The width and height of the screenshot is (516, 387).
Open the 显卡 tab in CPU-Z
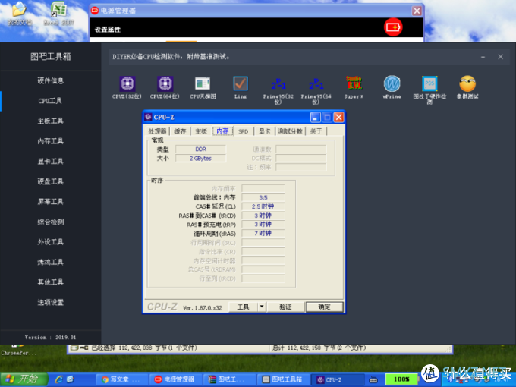tap(264, 131)
